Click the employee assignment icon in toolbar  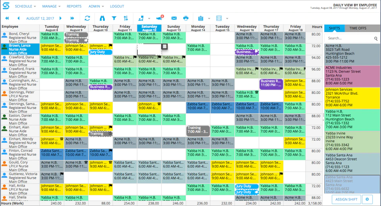[141, 18]
